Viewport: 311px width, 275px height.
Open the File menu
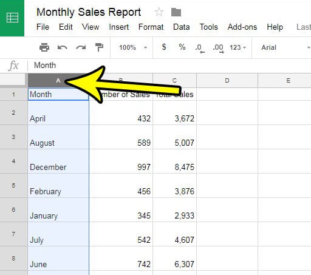[43, 27]
